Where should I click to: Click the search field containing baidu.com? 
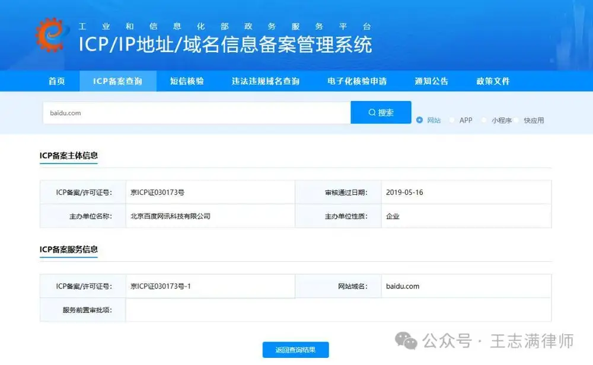tap(197, 113)
